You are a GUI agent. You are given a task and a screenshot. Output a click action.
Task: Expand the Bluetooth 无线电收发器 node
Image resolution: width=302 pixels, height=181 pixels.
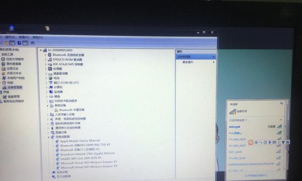coord(46,55)
